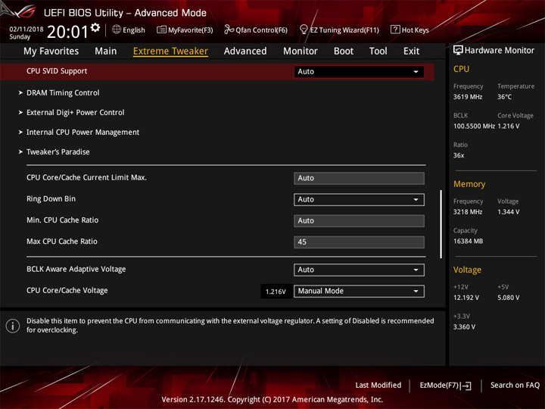The image size is (545, 409).
Task: Select the Extreme Tweaker tab
Action: point(170,52)
